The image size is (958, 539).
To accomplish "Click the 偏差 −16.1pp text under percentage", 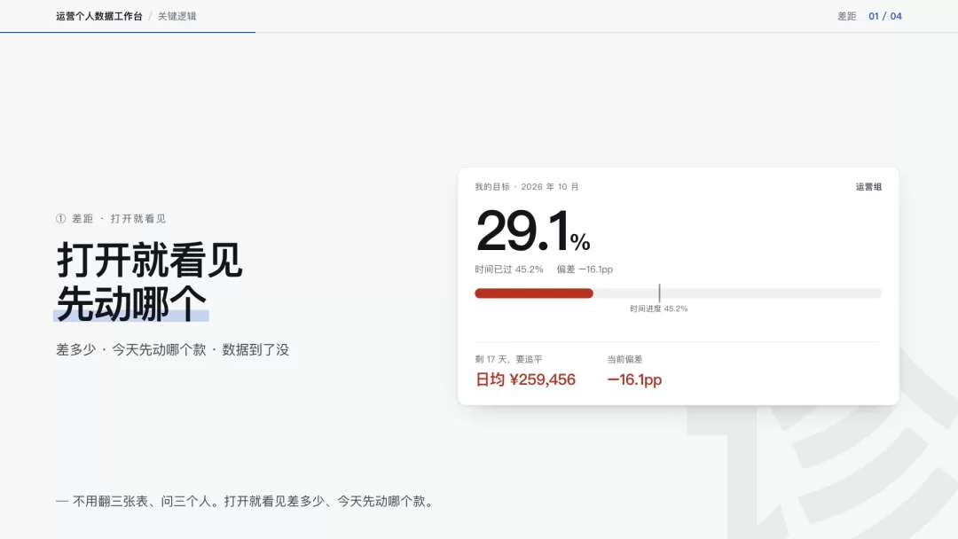I will (585, 269).
